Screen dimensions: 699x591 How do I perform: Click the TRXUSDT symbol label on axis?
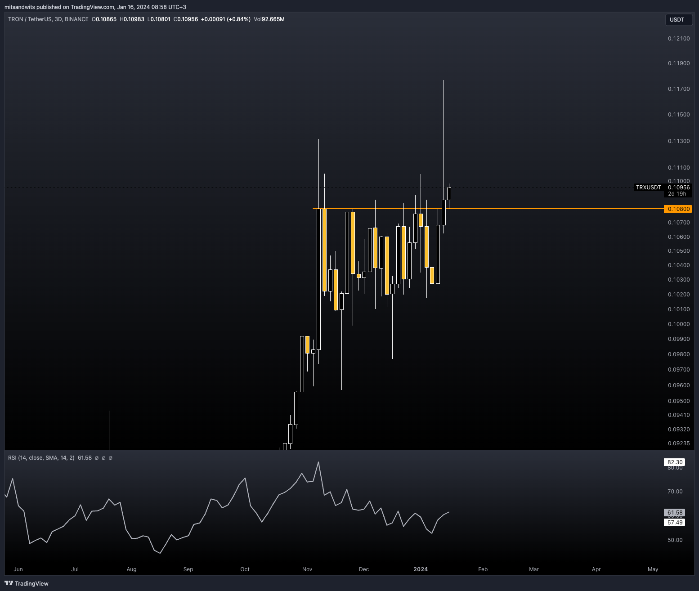pos(649,188)
